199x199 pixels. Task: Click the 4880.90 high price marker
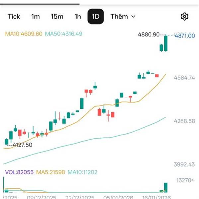[x=149, y=34]
